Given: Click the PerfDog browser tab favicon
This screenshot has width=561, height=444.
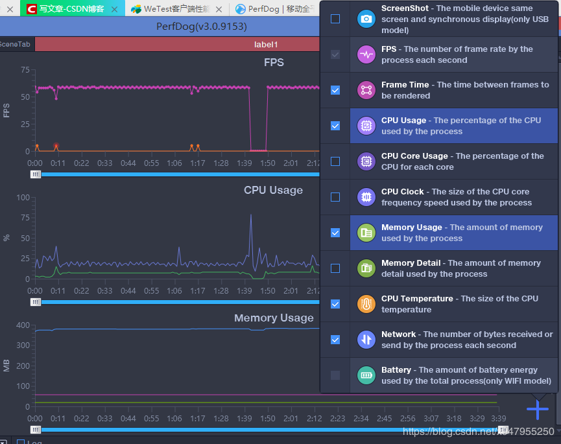Looking at the screenshot, I should (x=241, y=9).
